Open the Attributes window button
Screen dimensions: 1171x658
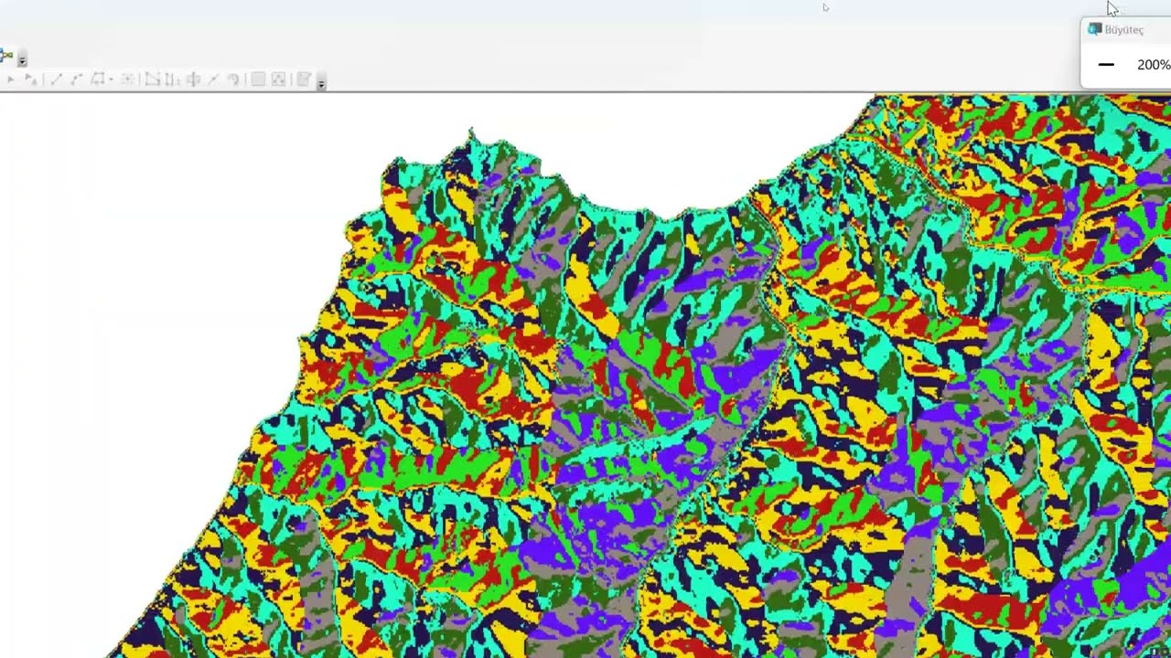click(x=258, y=80)
